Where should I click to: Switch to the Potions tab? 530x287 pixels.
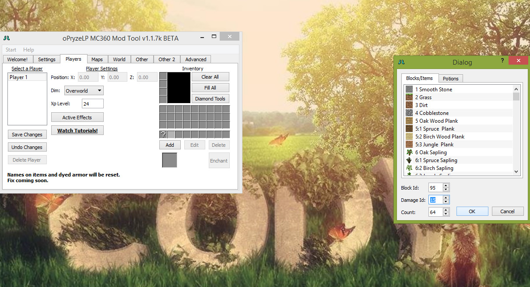pyautogui.click(x=450, y=79)
